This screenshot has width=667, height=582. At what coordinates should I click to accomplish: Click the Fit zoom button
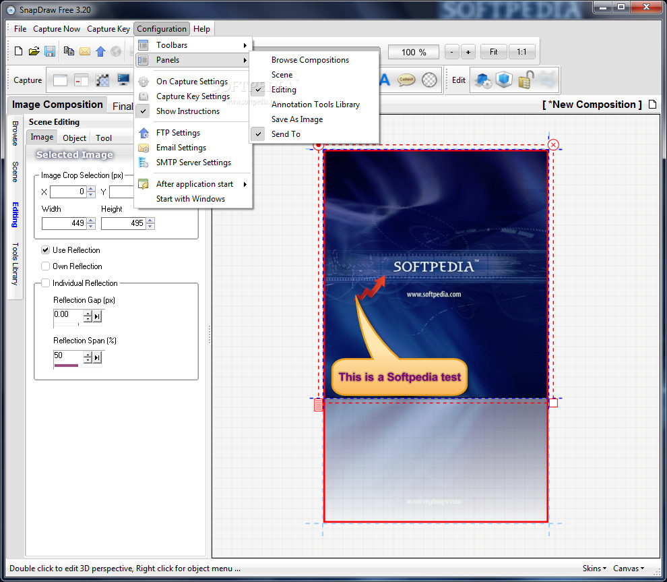[493, 52]
